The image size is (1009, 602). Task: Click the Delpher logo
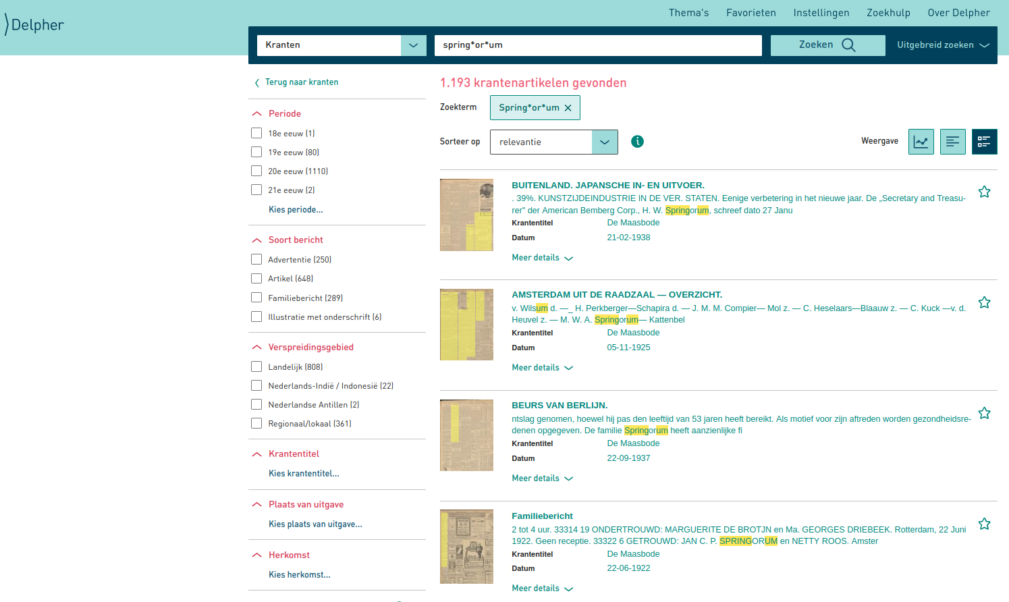pos(34,25)
